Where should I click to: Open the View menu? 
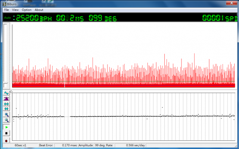pos(15,10)
